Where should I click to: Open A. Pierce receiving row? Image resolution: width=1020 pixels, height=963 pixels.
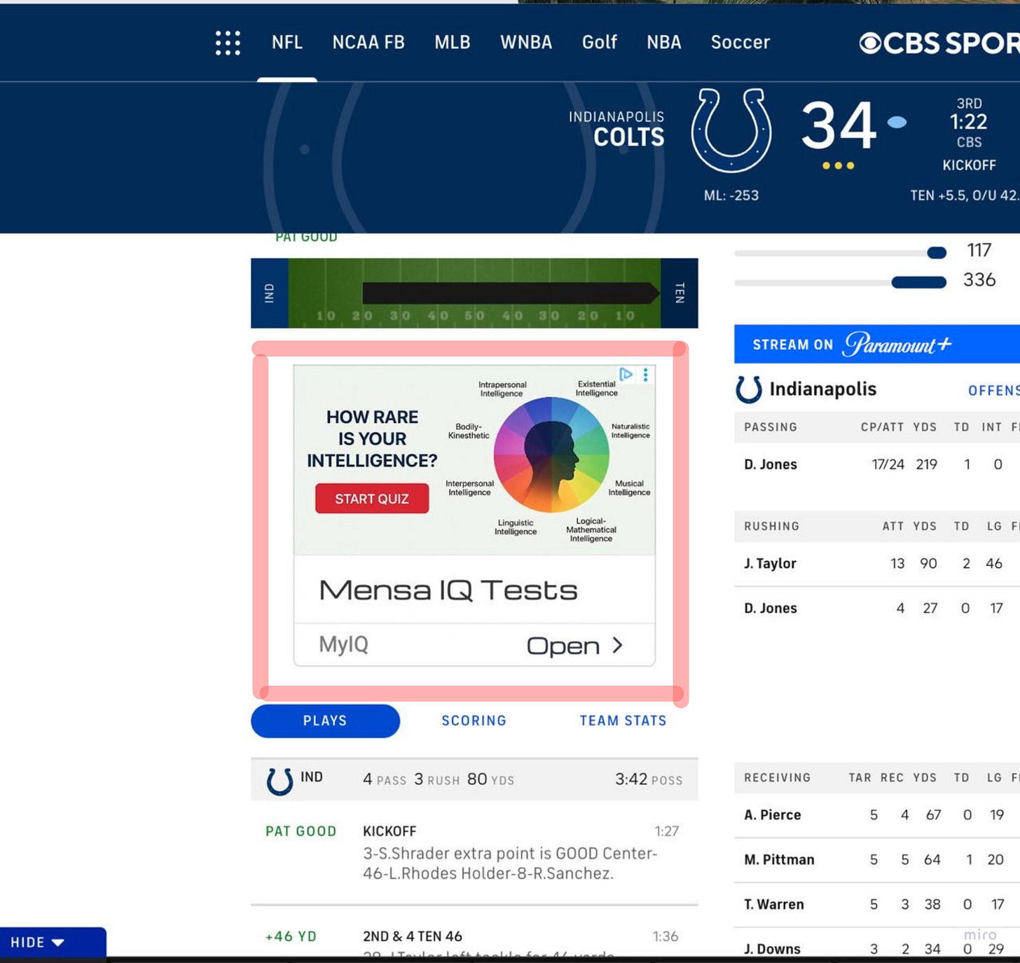tap(877, 815)
